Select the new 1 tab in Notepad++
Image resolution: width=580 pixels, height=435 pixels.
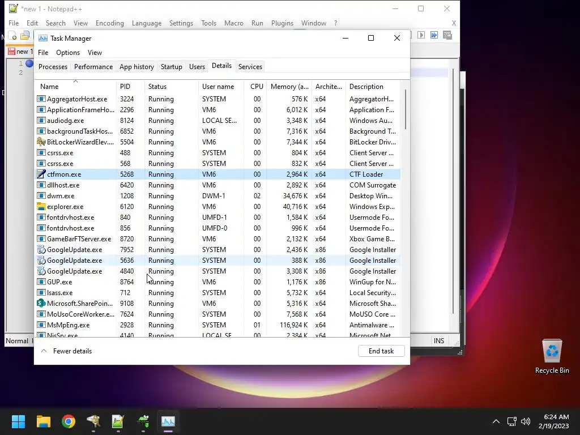coord(21,52)
